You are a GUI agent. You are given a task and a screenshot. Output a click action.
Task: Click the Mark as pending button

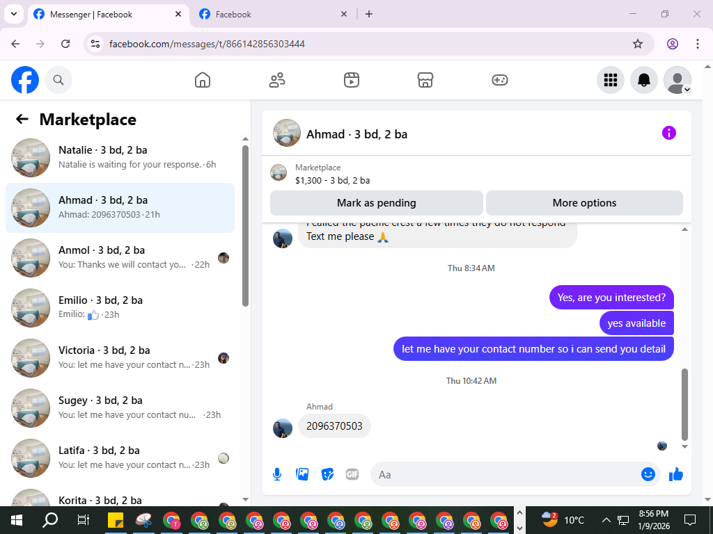(x=377, y=203)
